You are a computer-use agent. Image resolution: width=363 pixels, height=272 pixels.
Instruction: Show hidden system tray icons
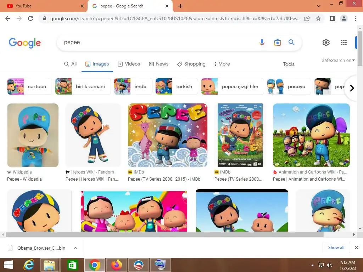click(313, 265)
